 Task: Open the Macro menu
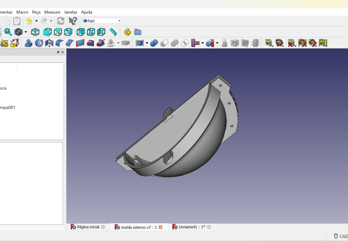click(x=22, y=12)
